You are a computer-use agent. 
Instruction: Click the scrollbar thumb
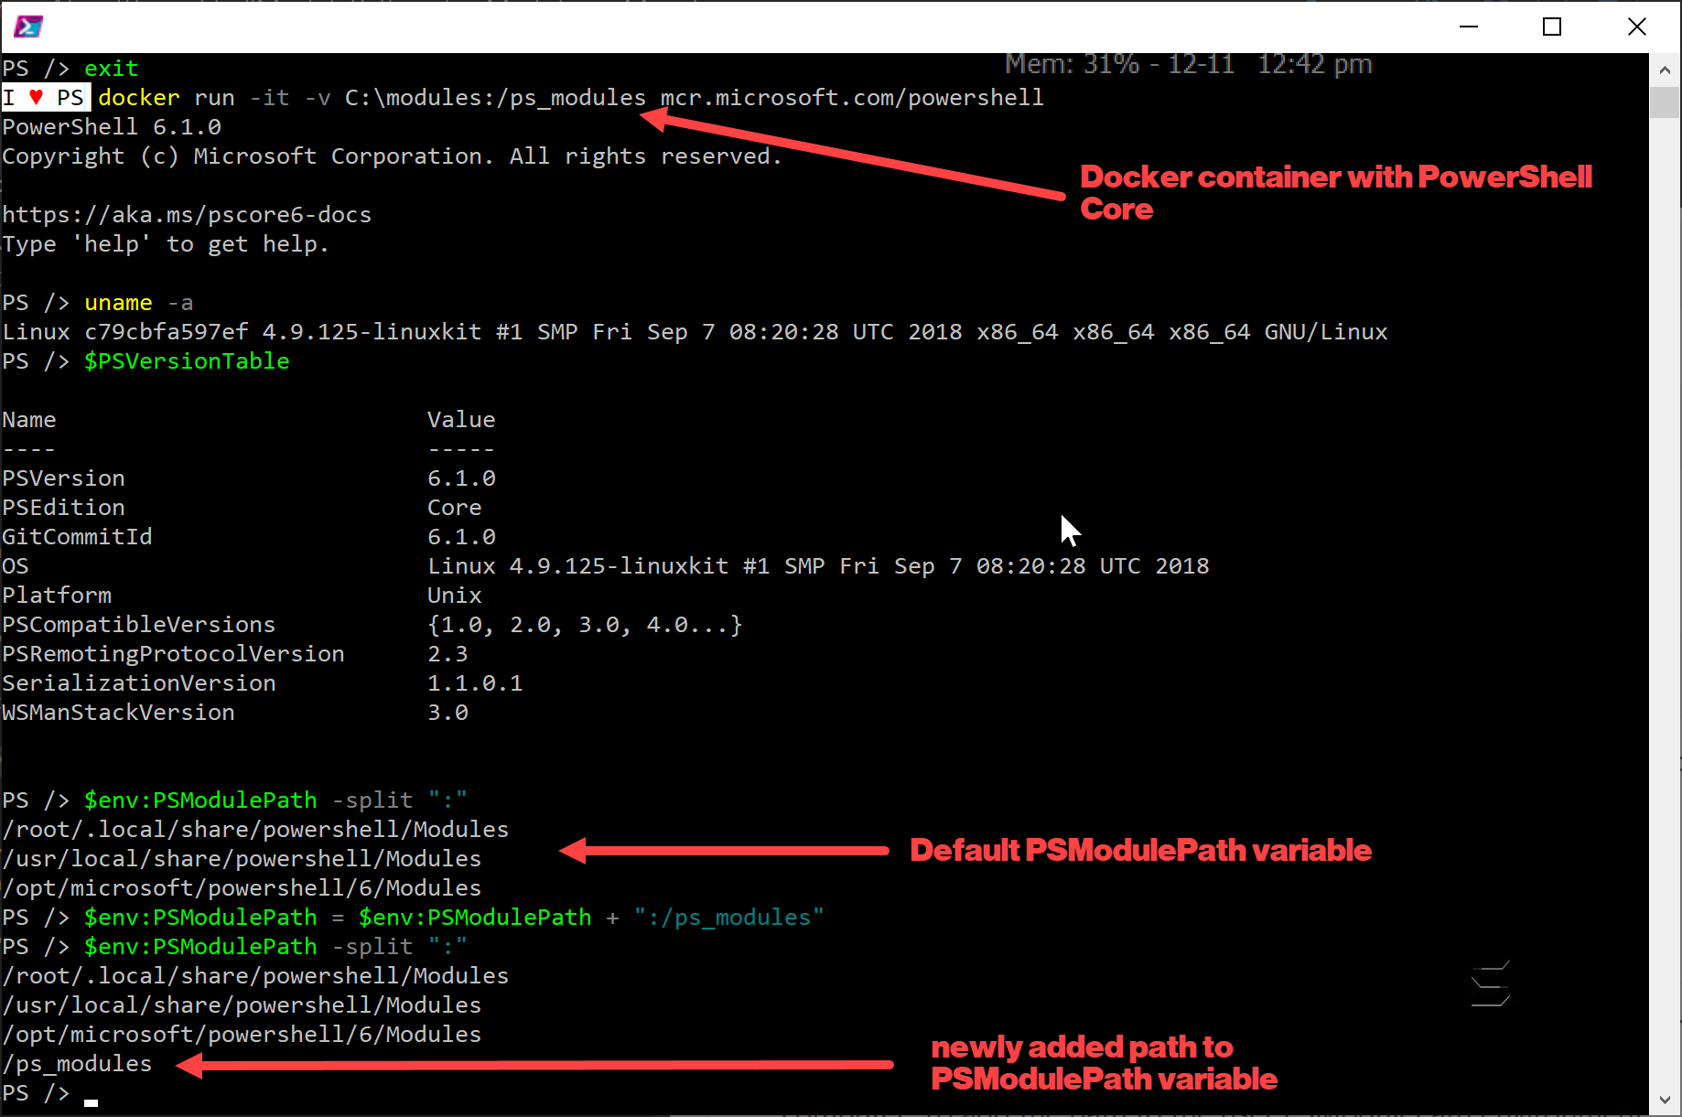click(x=1664, y=103)
